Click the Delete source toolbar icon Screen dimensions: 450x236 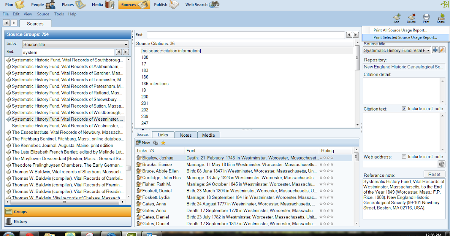(x=411, y=18)
